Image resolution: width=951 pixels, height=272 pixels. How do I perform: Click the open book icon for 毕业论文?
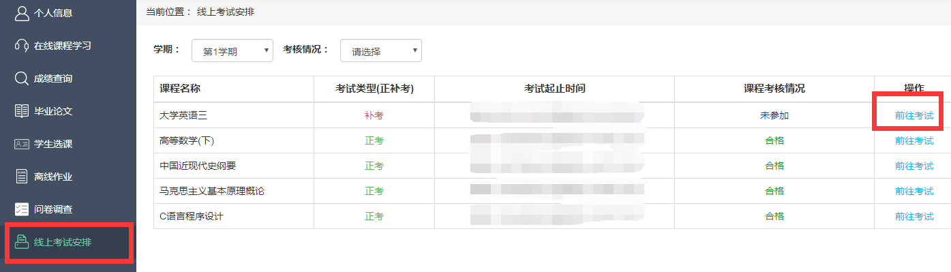21,111
